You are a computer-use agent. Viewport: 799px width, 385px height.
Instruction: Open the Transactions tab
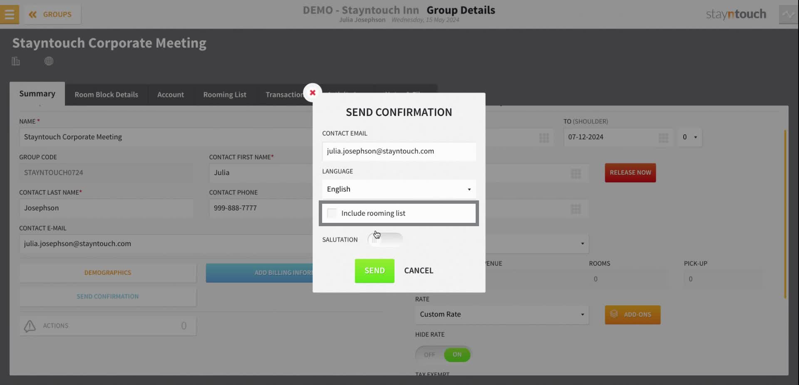coord(285,95)
